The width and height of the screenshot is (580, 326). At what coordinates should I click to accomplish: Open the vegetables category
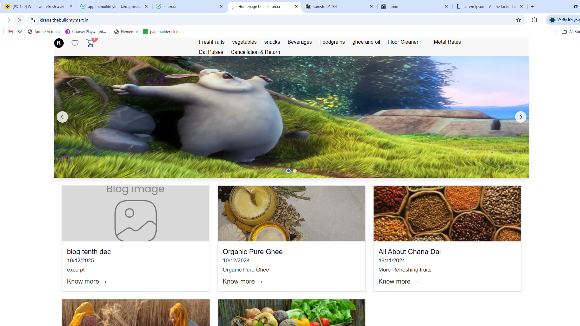pos(244,42)
